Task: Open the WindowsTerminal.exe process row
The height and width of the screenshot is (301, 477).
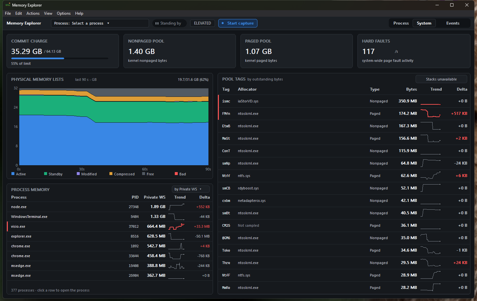Action: 110,217
